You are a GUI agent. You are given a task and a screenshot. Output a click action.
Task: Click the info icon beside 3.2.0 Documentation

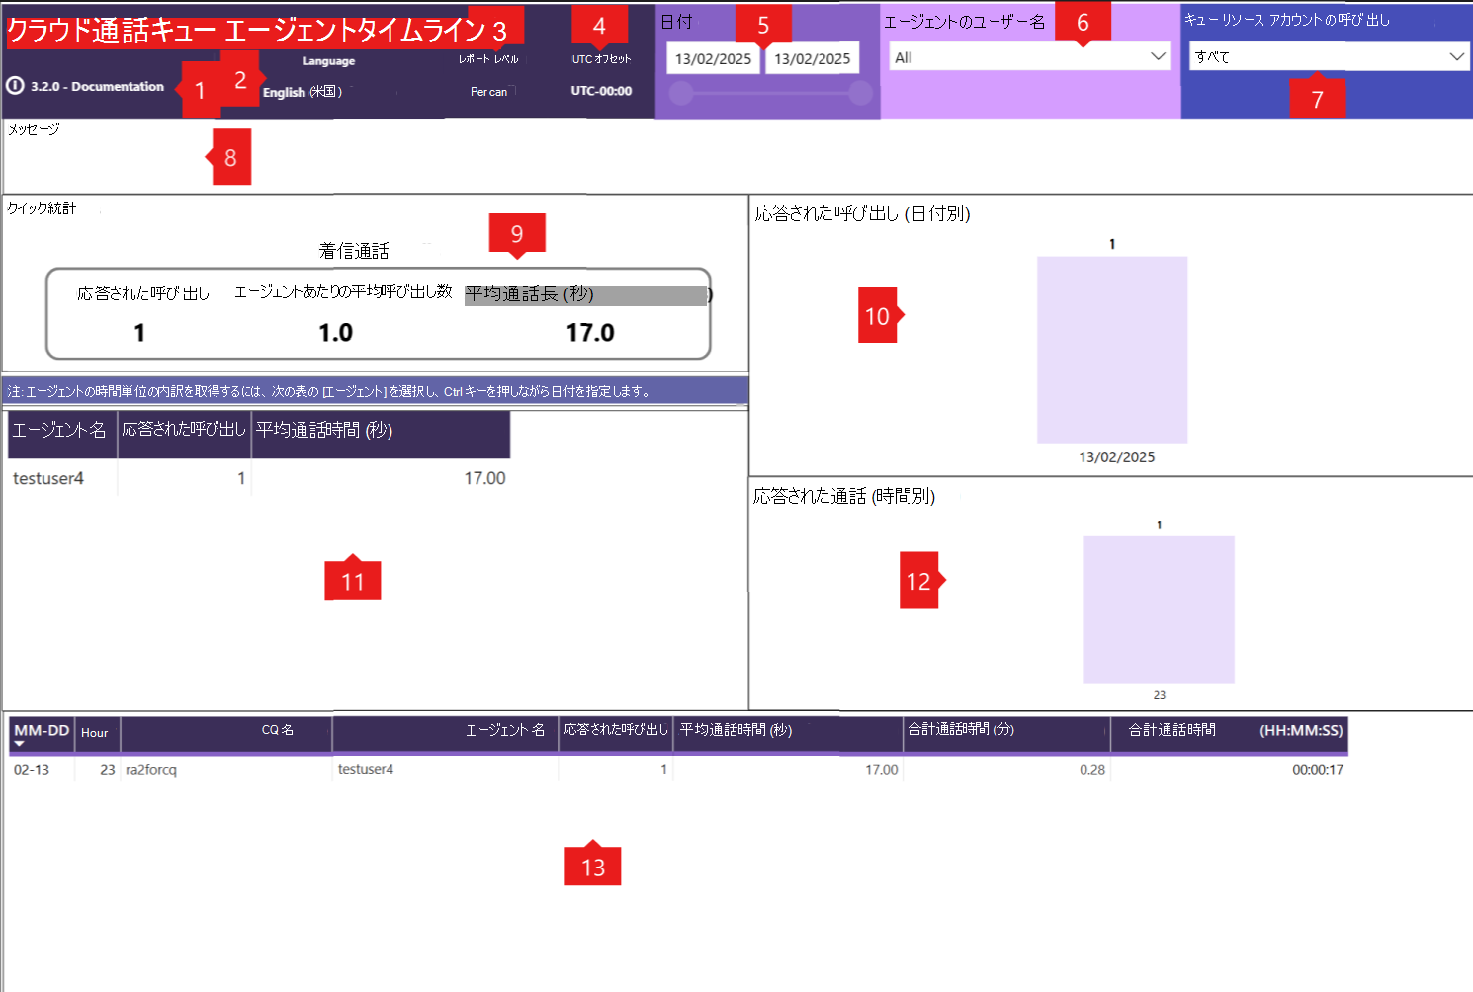[x=15, y=86]
